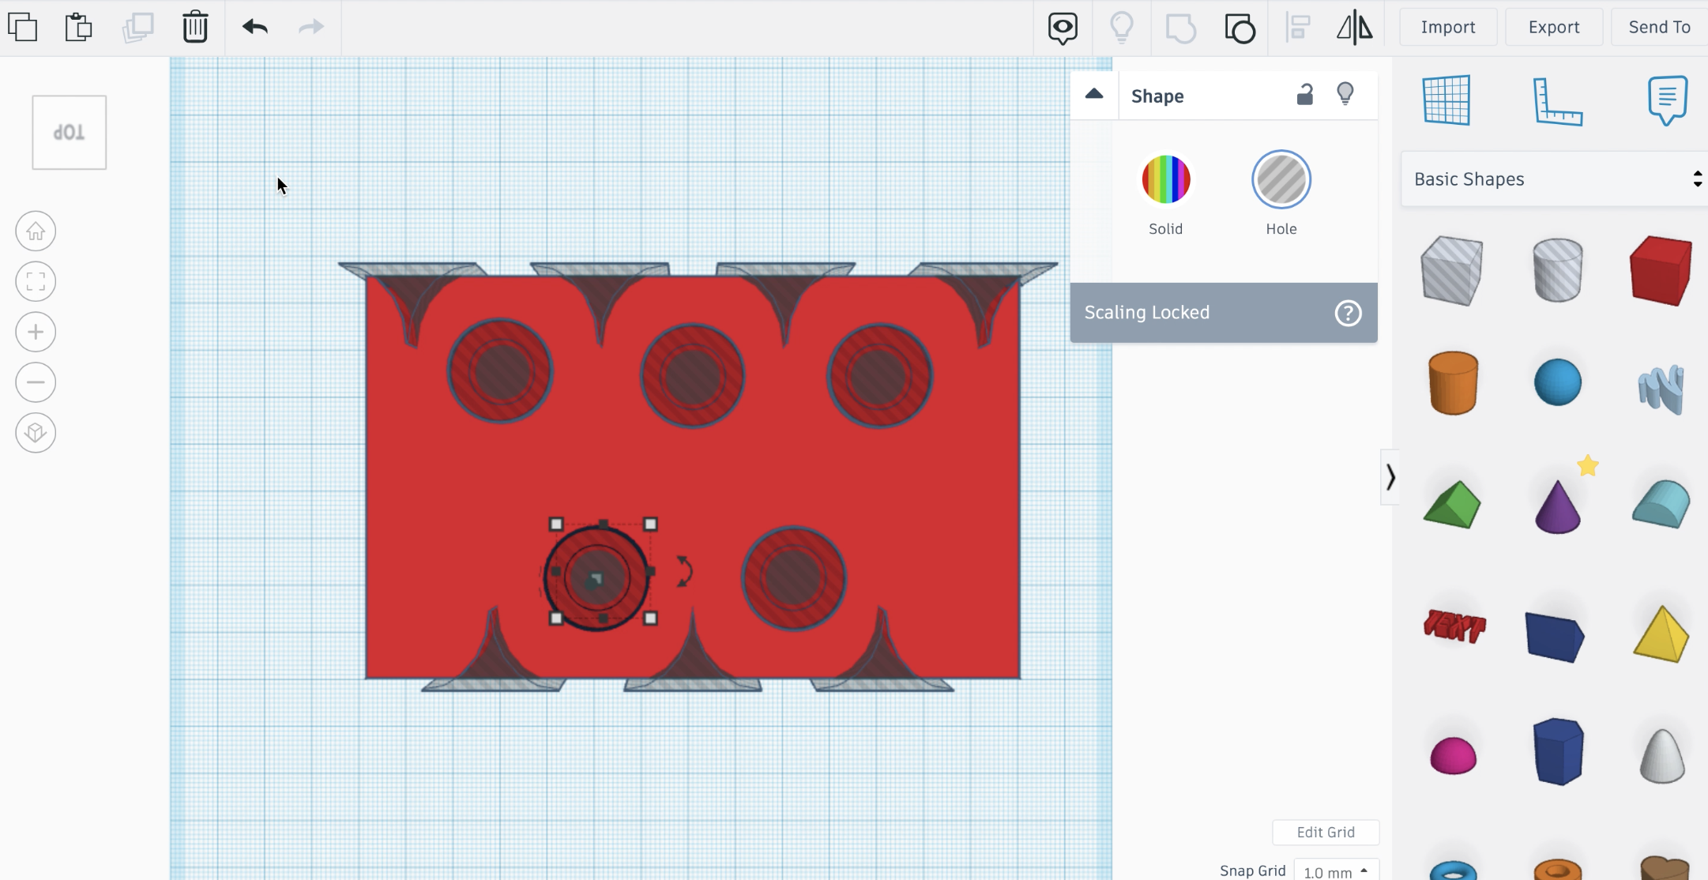Fit all in view icon
1708x880 pixels.
coord(36,281)
